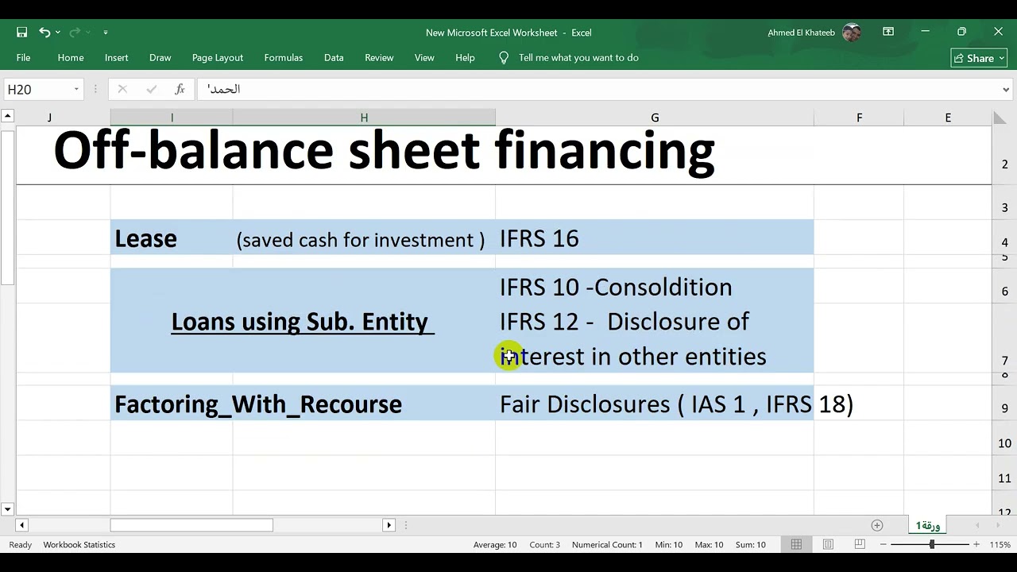The image size is (1017, 572).
Task: Click the Redo arrow icon
Action: coord(75,33)
